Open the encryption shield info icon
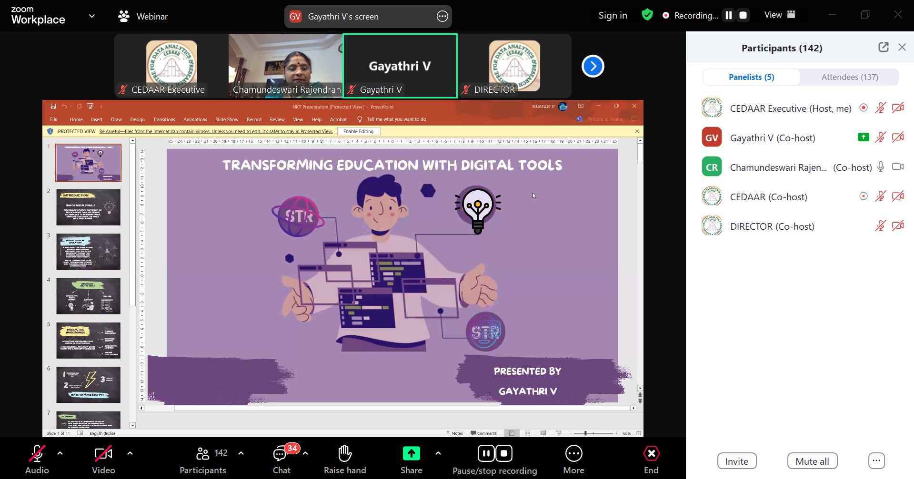The width and height of the screenshot is (914, 479). [x=647, y=15]
